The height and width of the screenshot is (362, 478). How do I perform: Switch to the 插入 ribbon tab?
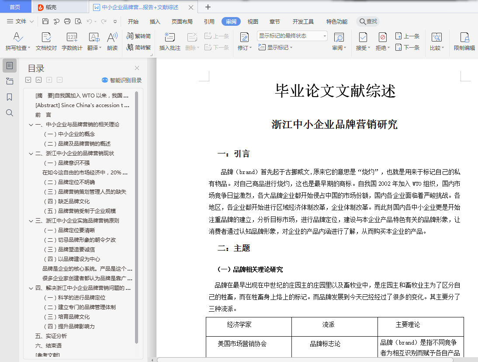(155, 21)
